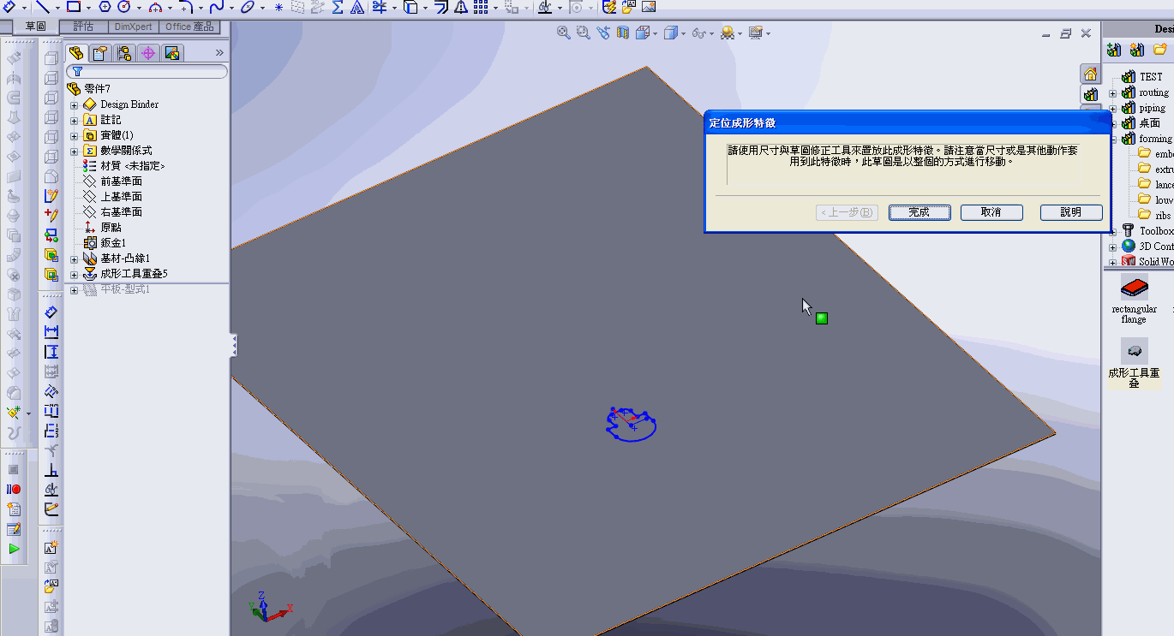Image resolution: width=1174 pixels, height=636 pixels.
Task: Select the 成形工具重叠 library item thumbnail
Action: (1135, 349)
